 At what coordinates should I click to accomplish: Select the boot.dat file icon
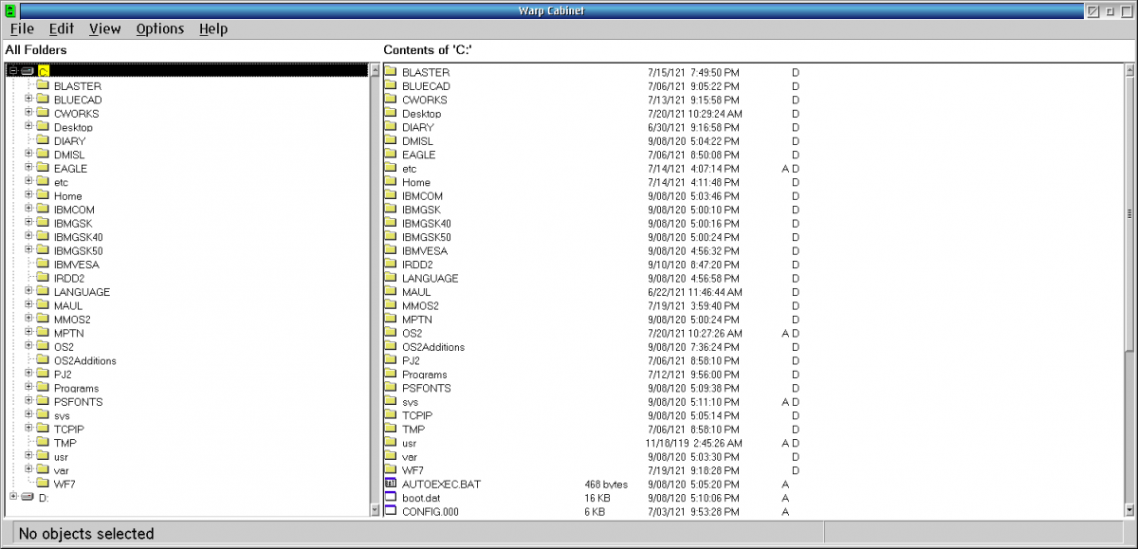(392, 498)
